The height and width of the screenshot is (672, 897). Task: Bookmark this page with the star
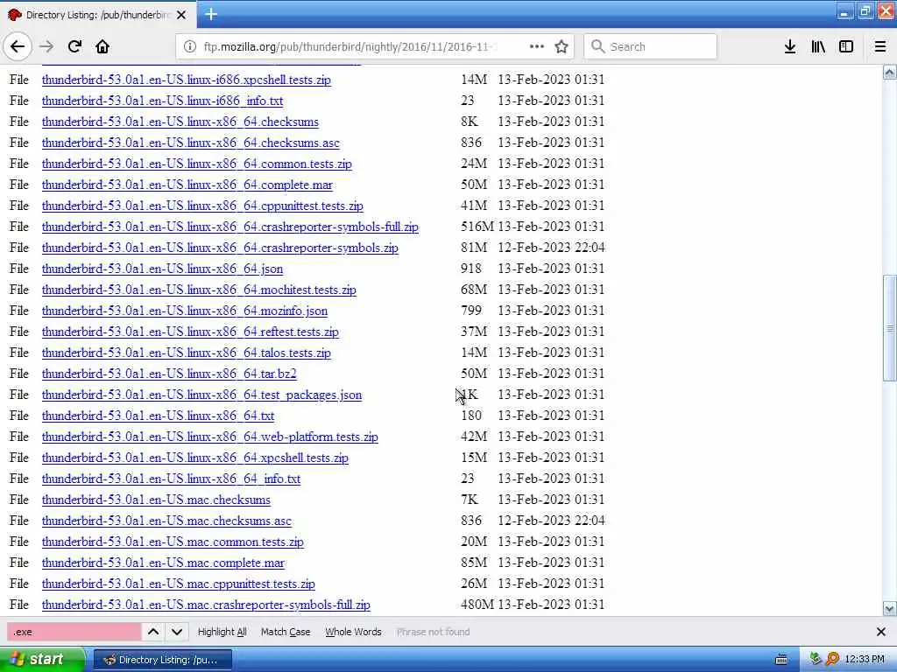(x=562, y=46)
